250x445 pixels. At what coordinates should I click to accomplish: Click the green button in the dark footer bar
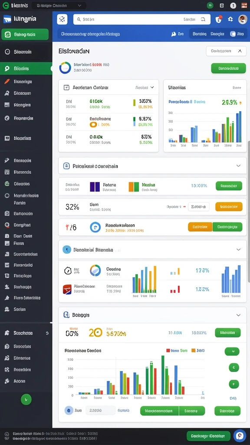coord(208,435)
